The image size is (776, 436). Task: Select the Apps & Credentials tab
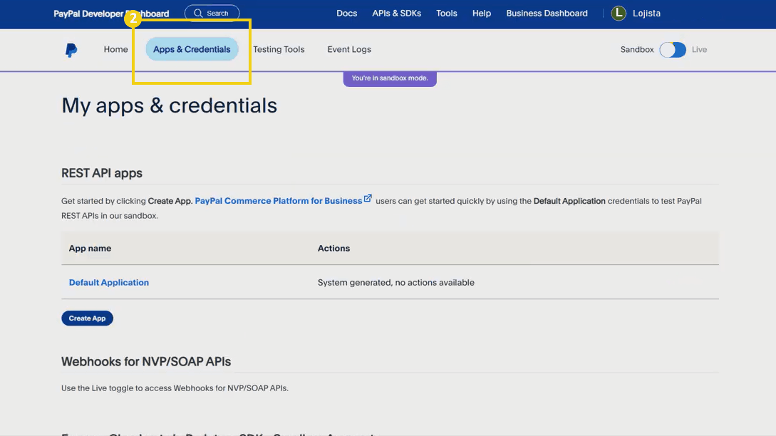pos(192,49)
